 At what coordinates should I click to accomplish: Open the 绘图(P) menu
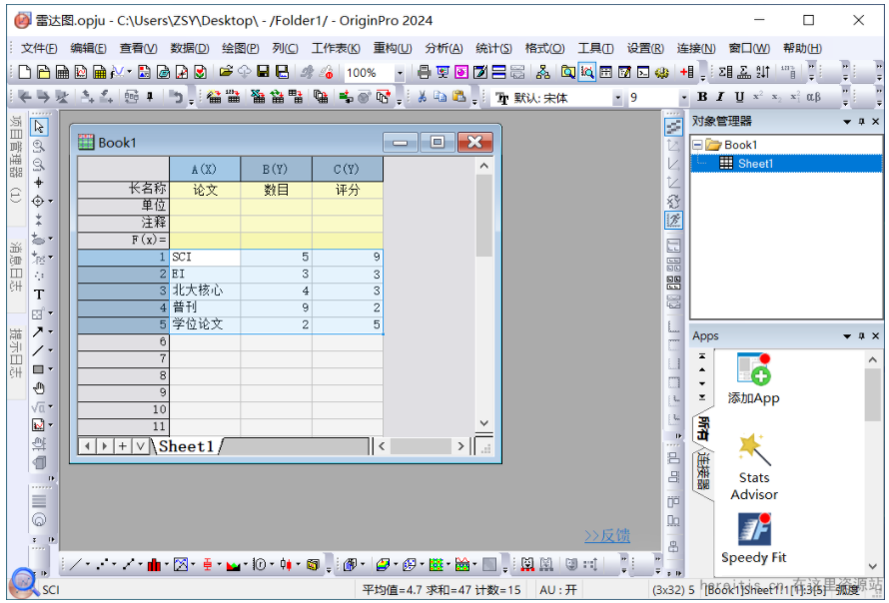[241, 48]
